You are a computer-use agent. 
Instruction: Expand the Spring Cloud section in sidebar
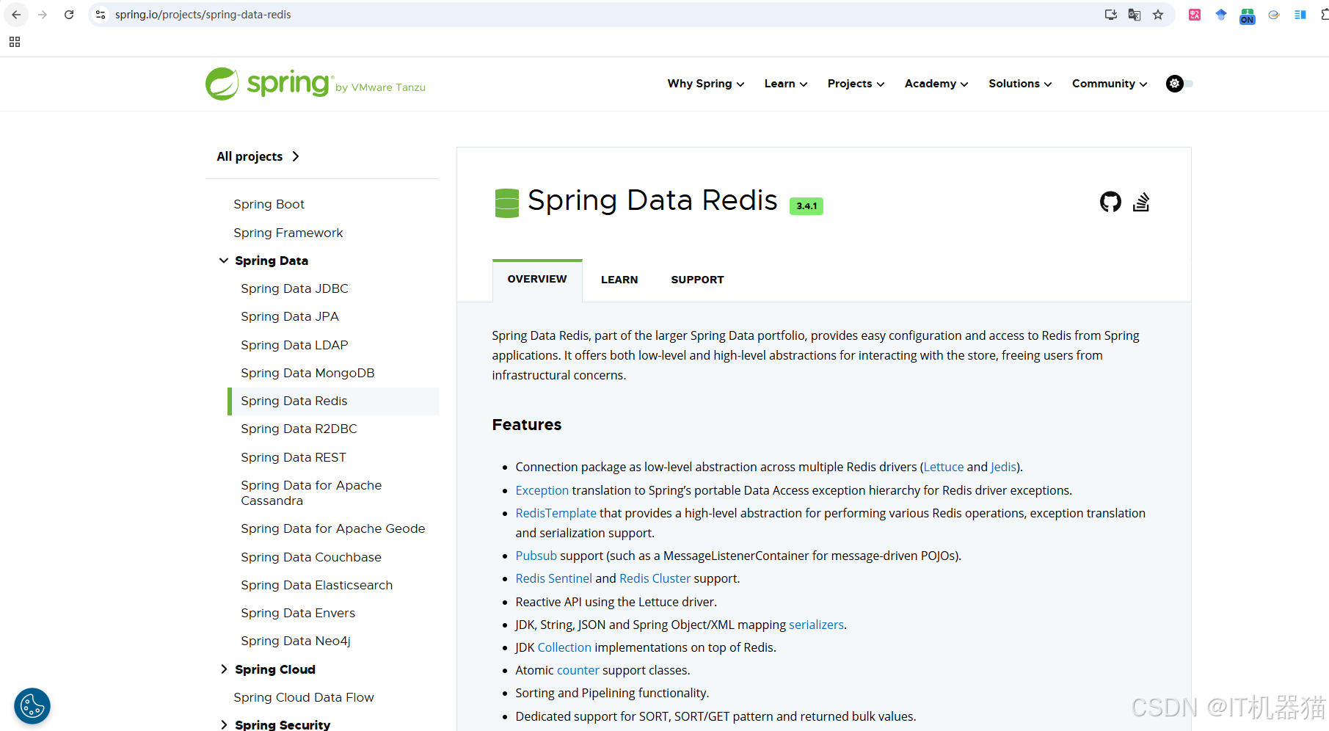(224, 669)
